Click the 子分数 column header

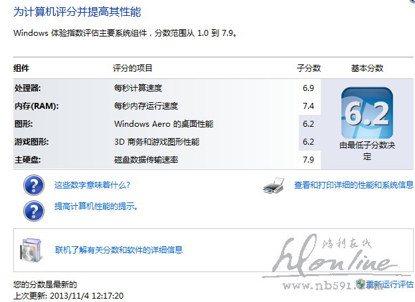pyautogui.click(x=309, y=68)
